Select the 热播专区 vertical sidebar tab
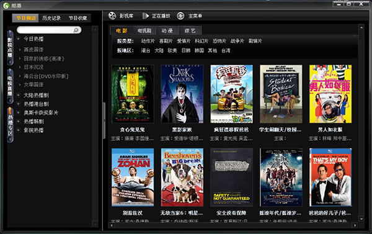372x234 pixels. tap(10, 125)
